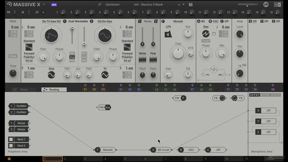This screenshot has height=162, width=288.
Task: Click the Pink noise waveform thumbnail
Action: (153, 59)
